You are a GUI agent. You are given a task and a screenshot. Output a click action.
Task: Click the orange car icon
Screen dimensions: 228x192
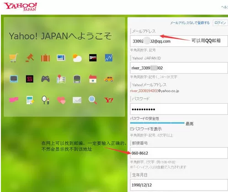coord(109,79)
